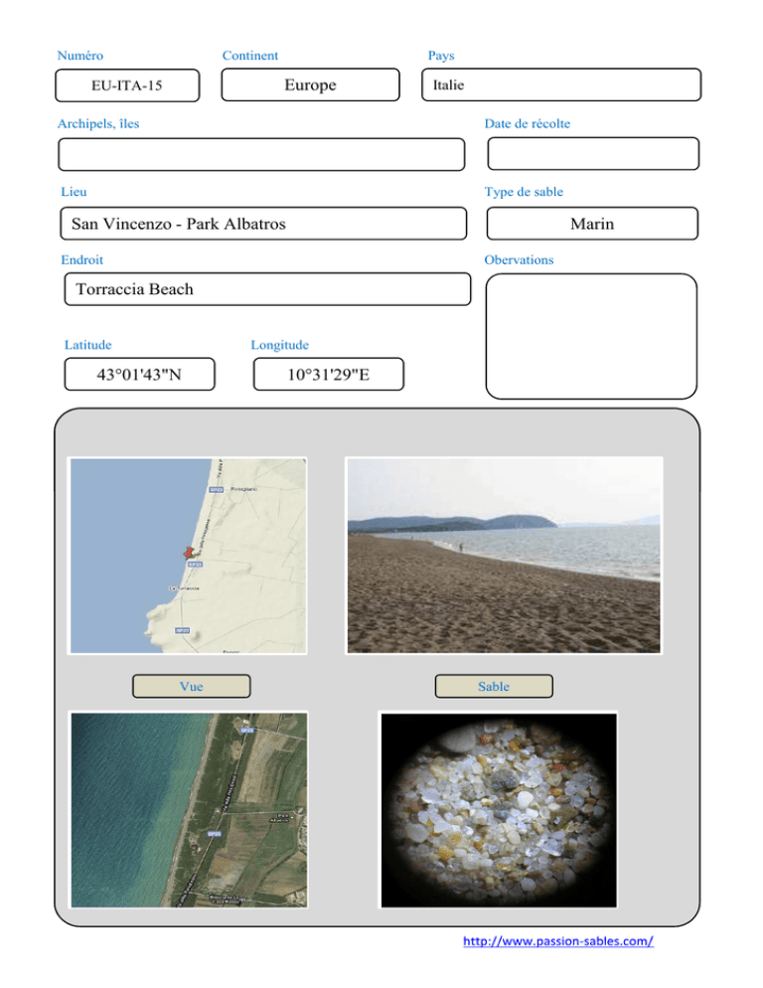Select the Lieu field with San Vincenzo

click(261, 224)
